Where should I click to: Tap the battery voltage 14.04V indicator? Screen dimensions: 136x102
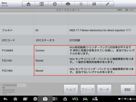[129, 10]
